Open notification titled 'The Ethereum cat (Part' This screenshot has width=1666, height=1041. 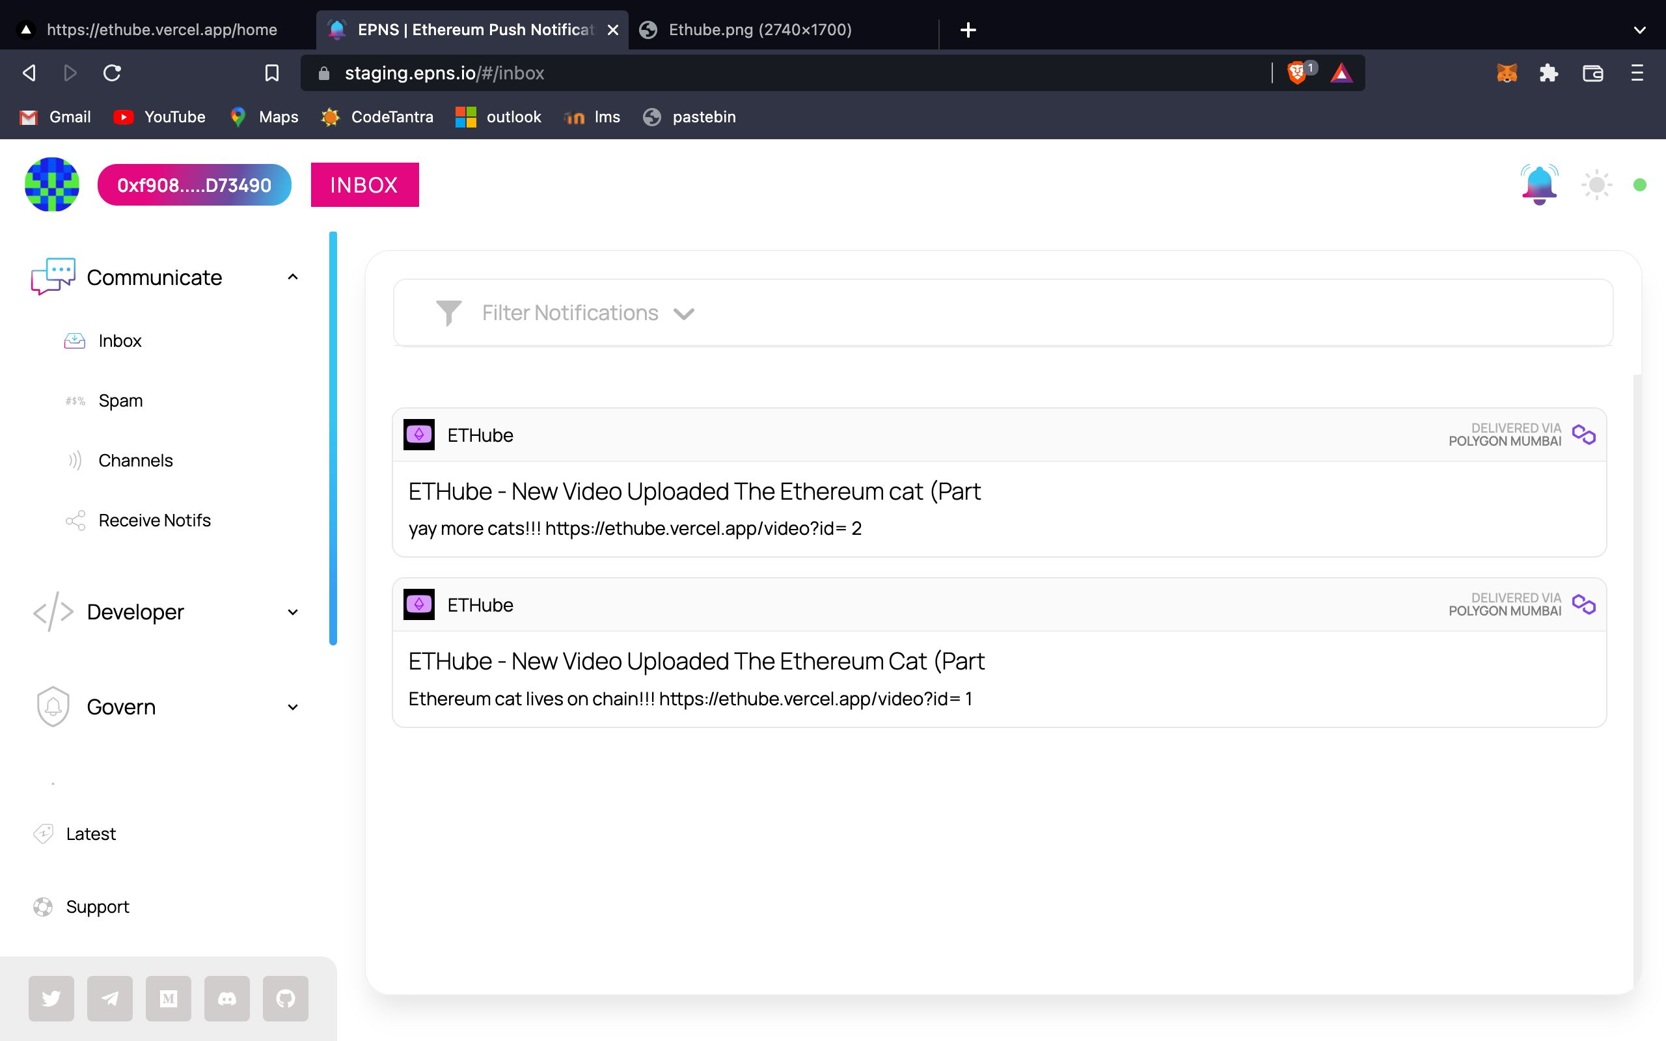pyautogui.click(x=694, y=492)
